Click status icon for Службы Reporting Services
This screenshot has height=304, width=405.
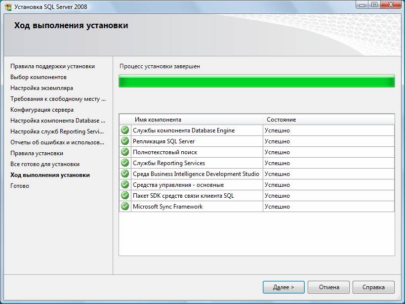(125, 163)
